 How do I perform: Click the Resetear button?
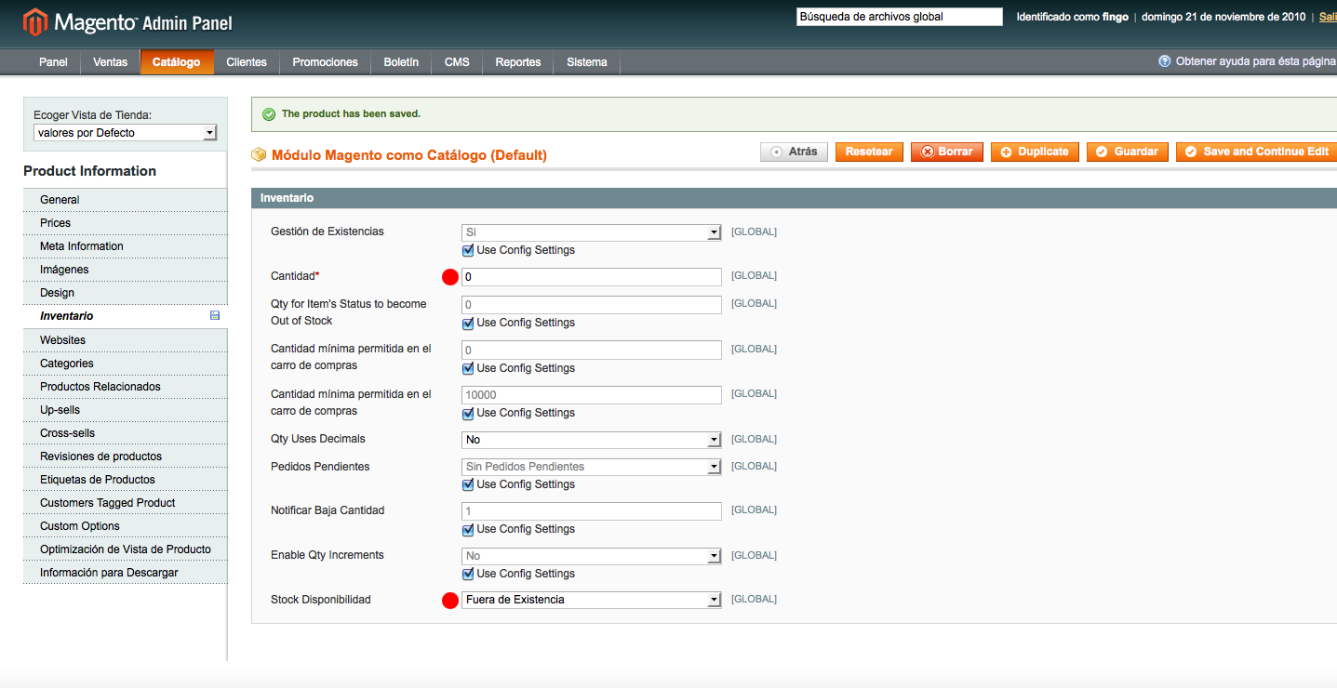pyautogui.click(x=869, y=152)
